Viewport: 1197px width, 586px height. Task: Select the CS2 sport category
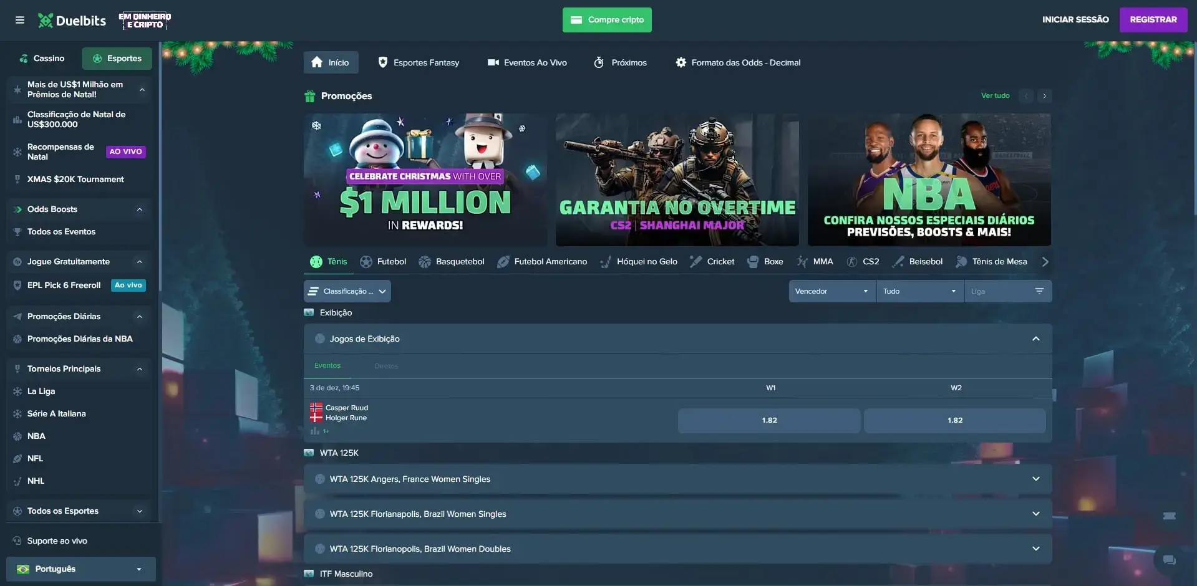[x=863, y=262]
